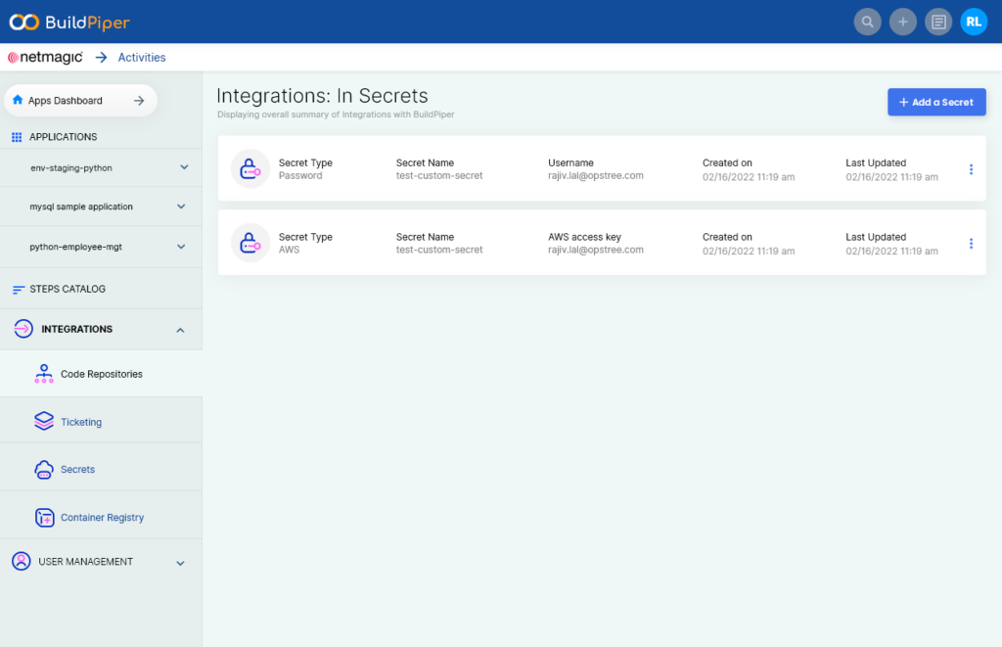Open the Activities breadcrumb link
This screenshot has width=1002, height=647.
(142, 58)
